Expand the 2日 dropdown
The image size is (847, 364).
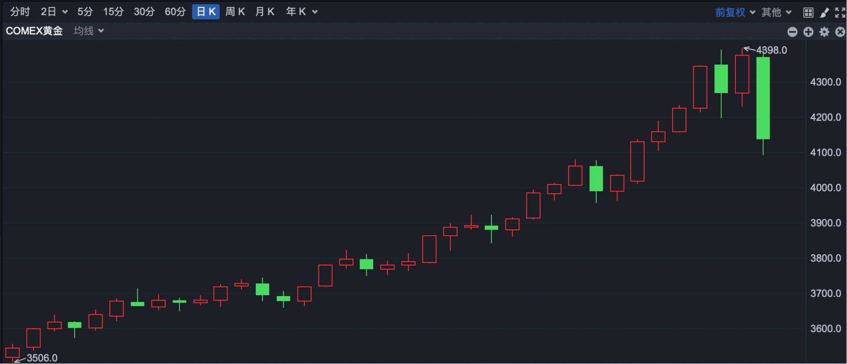(x=54, y=12)
